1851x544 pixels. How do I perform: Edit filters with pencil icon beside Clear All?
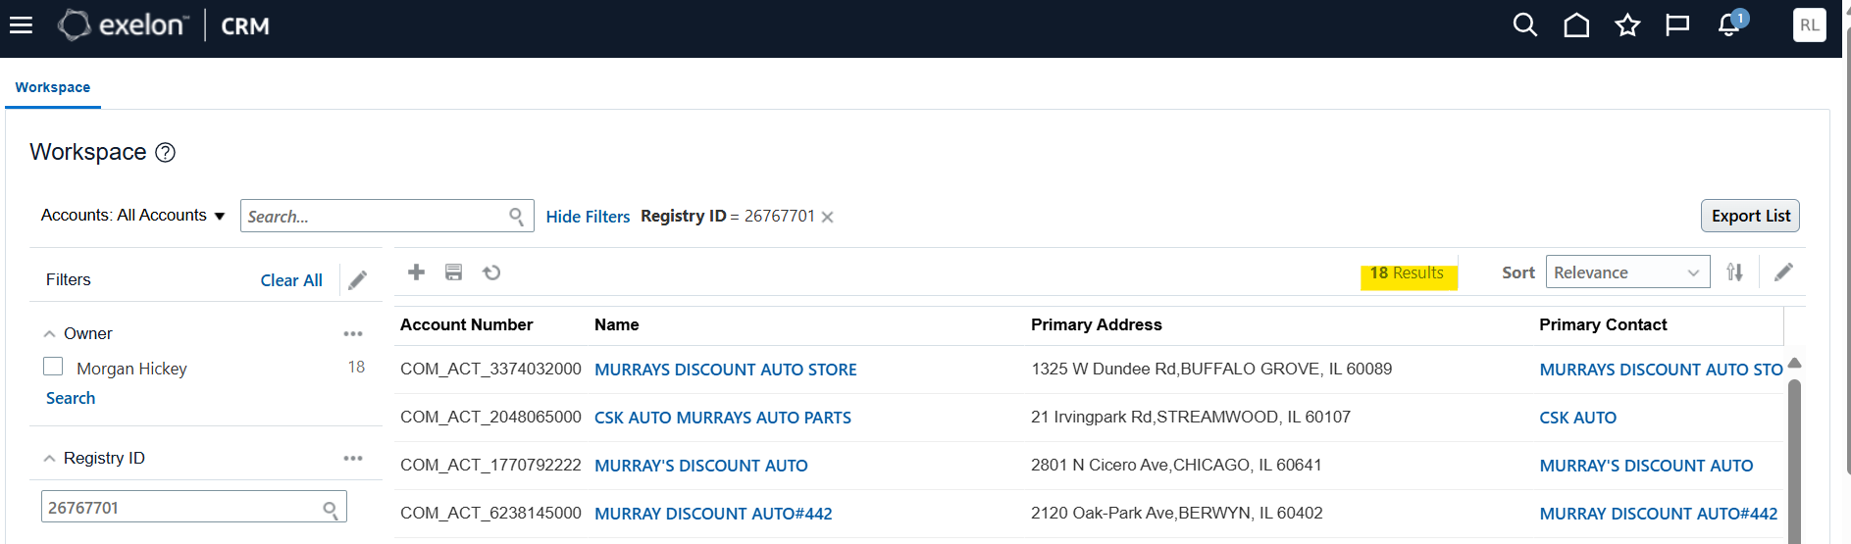(358, 280)
